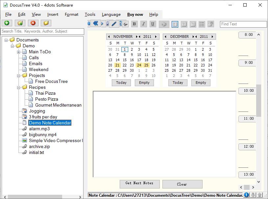The image size is (268, 199).
Task: Open the Insert menu
Action: (x=53, y=14)
